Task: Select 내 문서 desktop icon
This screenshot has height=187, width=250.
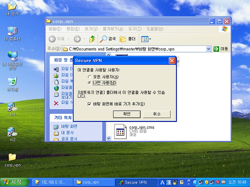Action: click(12, 8)
